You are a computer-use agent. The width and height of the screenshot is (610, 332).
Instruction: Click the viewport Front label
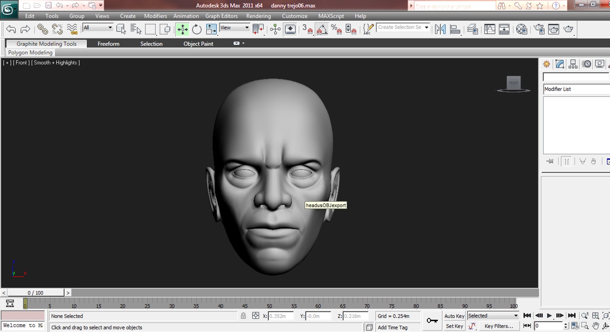point(21,63)
